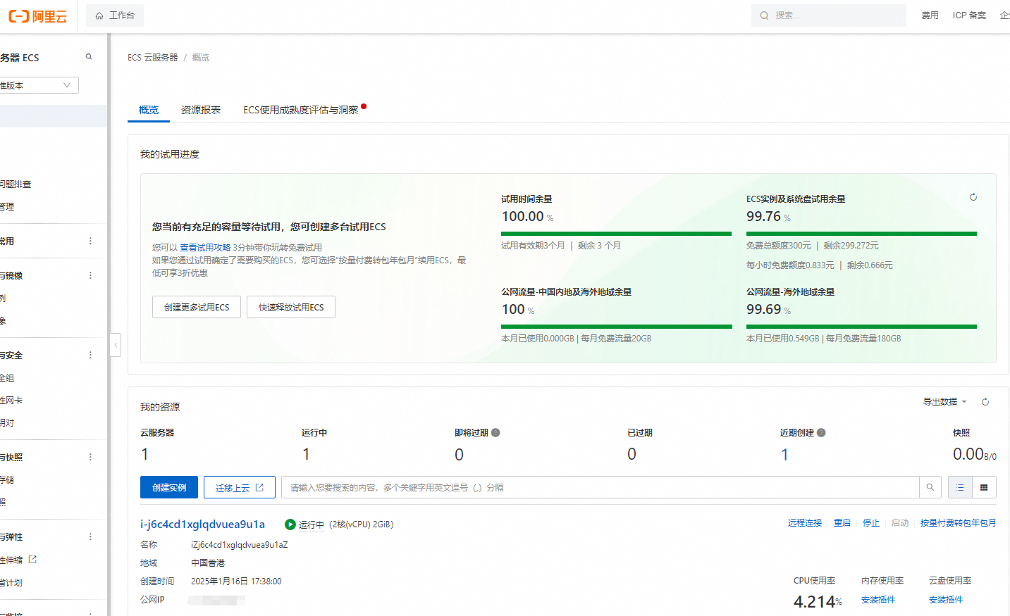Viewport: 1010px width, 616px height.
Task: Click the Alibaba Cloud logo
Action: point(37,16)
